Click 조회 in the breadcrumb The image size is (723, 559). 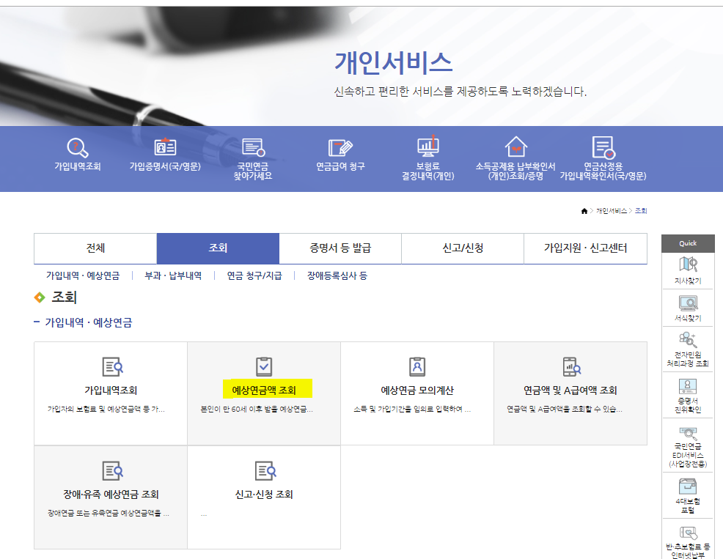pyautogui.click(x=641, y=211)
